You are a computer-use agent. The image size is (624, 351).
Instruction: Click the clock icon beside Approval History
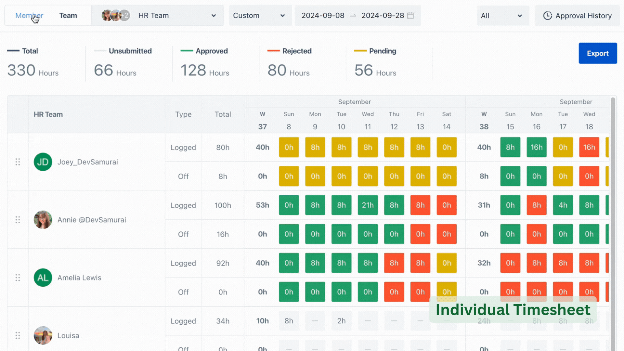(548, 15)
